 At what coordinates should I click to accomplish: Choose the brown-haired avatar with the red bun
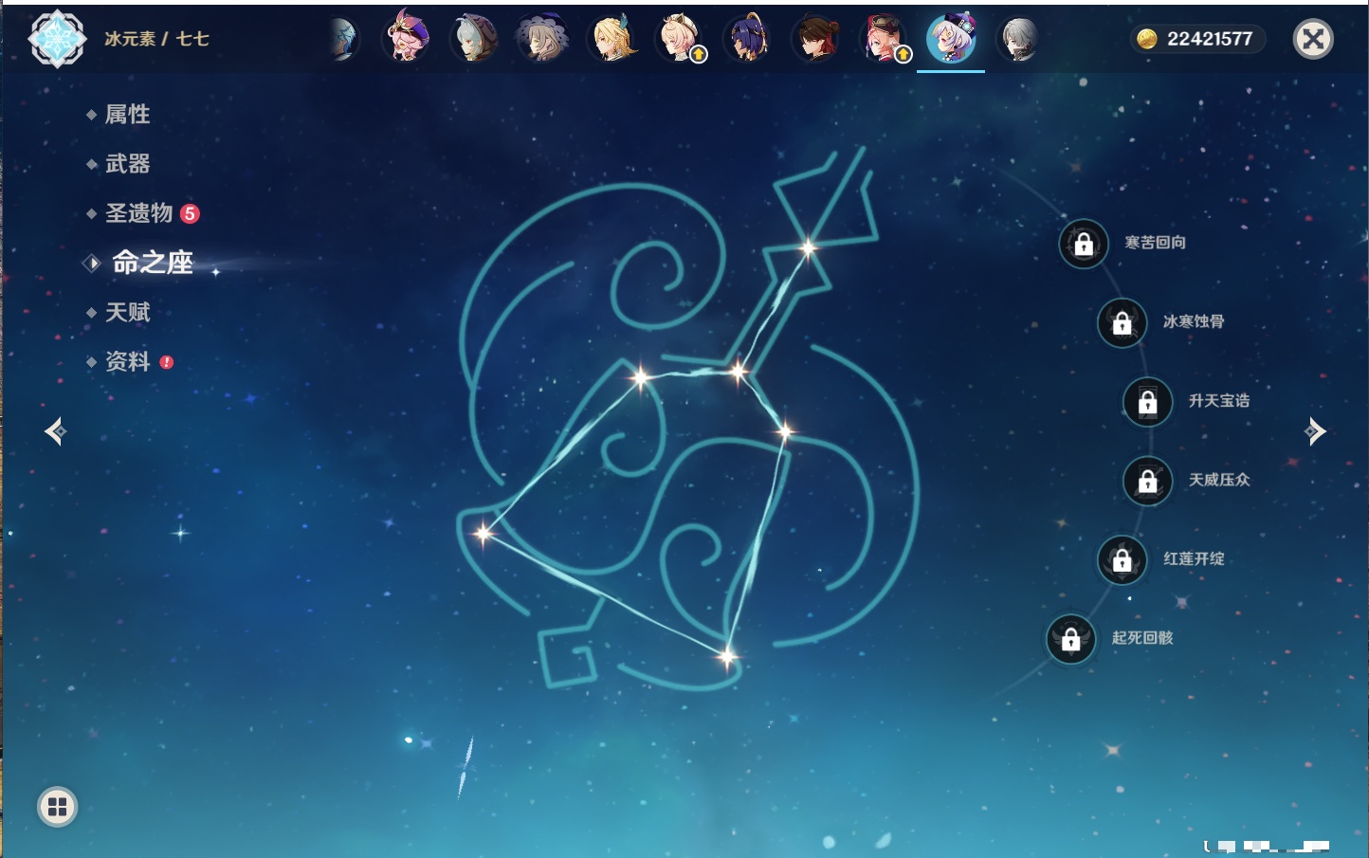[x=816, y=39]
